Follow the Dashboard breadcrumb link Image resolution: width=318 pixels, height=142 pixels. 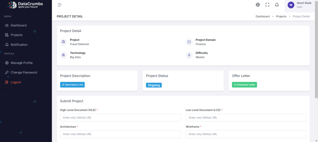[x=262, y=17]
